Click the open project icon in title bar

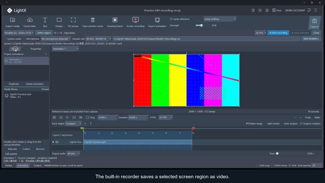pos(260,10)
